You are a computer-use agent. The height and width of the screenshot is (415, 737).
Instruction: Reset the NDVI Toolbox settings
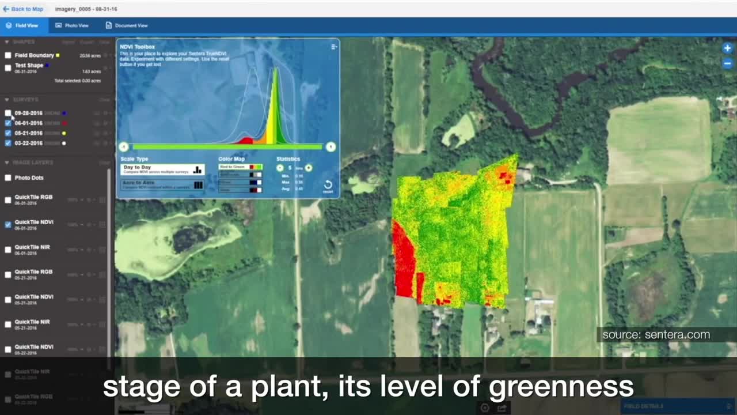328,187
